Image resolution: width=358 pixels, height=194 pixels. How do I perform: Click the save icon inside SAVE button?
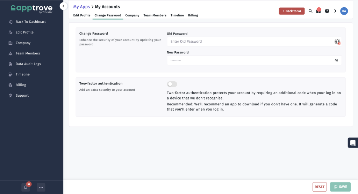pos(335,187)
